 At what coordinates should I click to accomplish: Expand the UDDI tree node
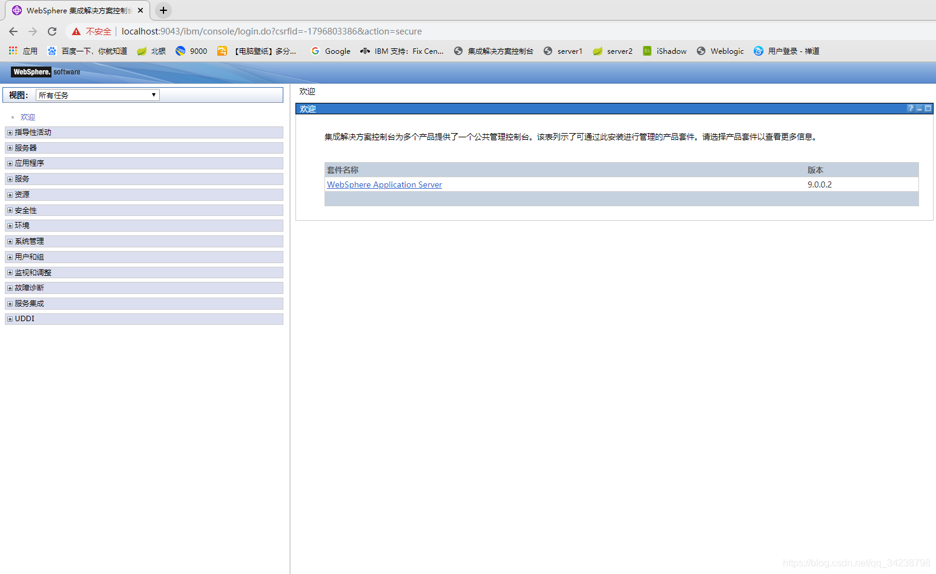pyautogui.click(x=10, y=319)
